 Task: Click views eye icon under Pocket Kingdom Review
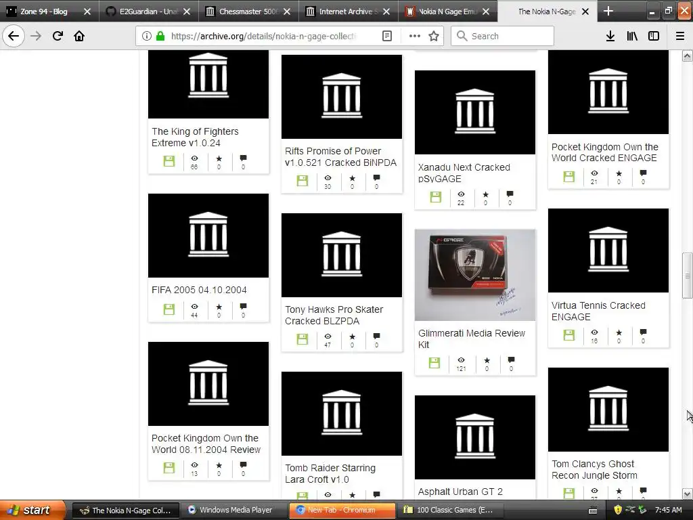[194, 465]
